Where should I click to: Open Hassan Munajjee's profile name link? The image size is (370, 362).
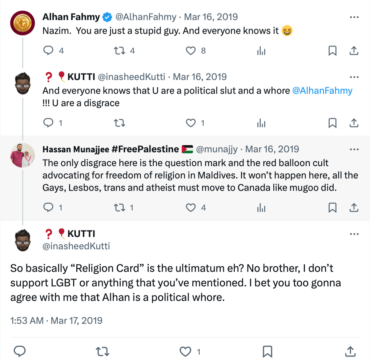(x=110, y=149)
